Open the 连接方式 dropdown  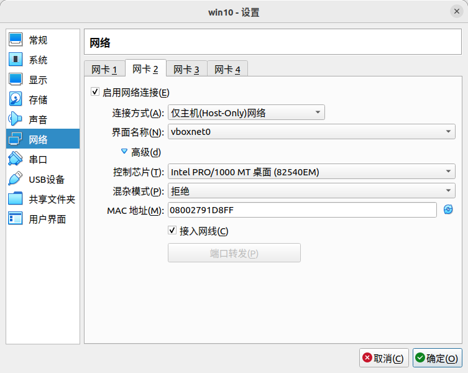(246, 113)
